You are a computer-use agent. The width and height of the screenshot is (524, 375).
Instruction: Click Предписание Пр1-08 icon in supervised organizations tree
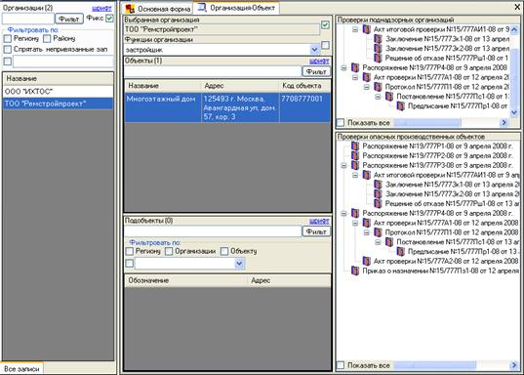[401, 106]
